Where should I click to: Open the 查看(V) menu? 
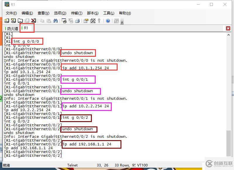coord(43,13)
